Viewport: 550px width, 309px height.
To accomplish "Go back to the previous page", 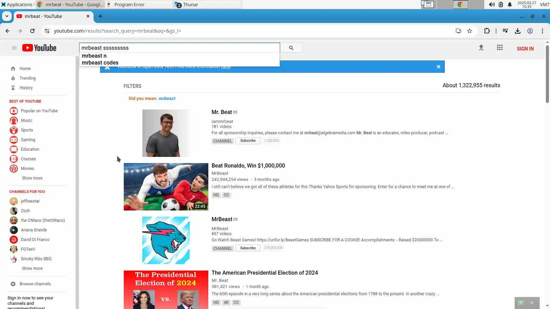I will pyautogui.click(x=8, y=31).
